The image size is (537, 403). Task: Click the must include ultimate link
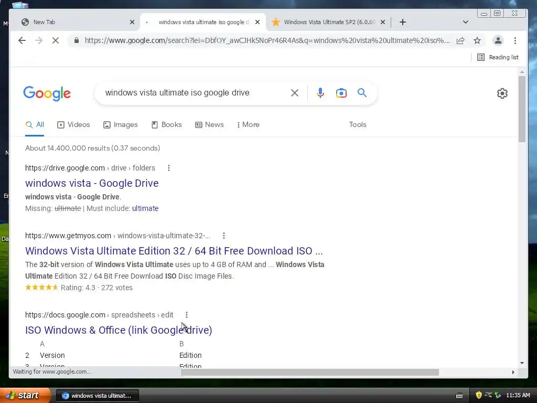(145, 208)
